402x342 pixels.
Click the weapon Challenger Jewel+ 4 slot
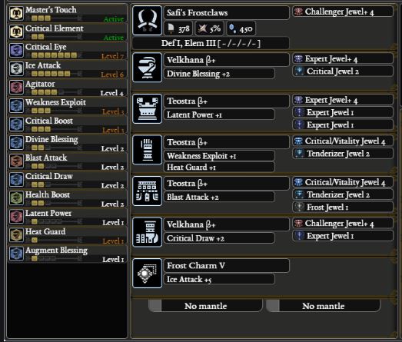[343, 12]
